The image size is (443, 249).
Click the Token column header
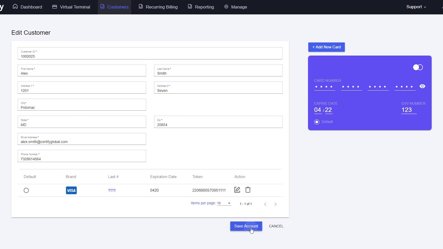[197, 177]
